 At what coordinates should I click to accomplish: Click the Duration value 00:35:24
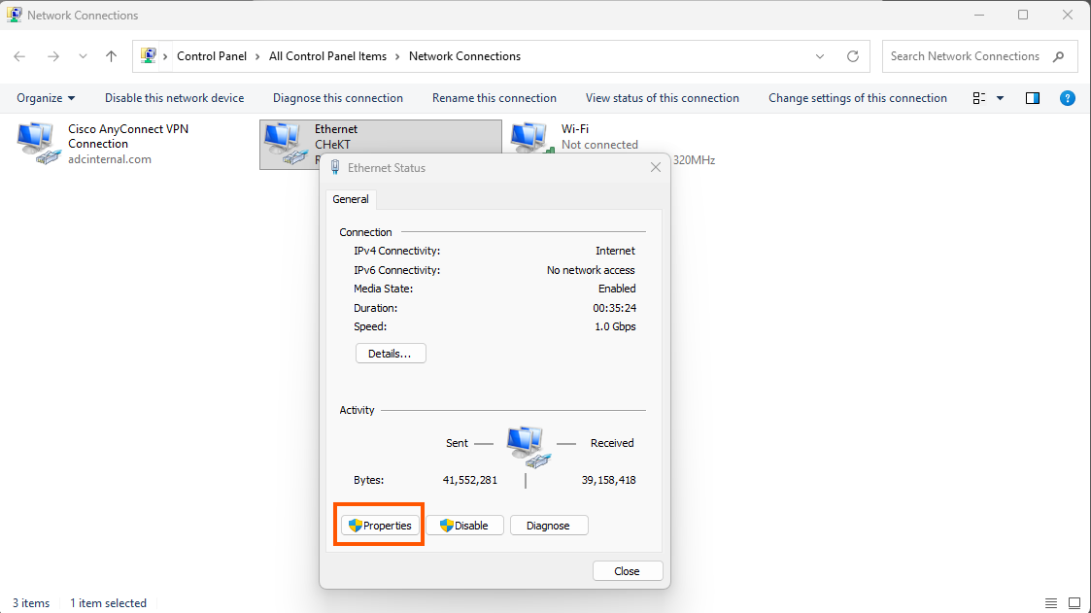614,308
